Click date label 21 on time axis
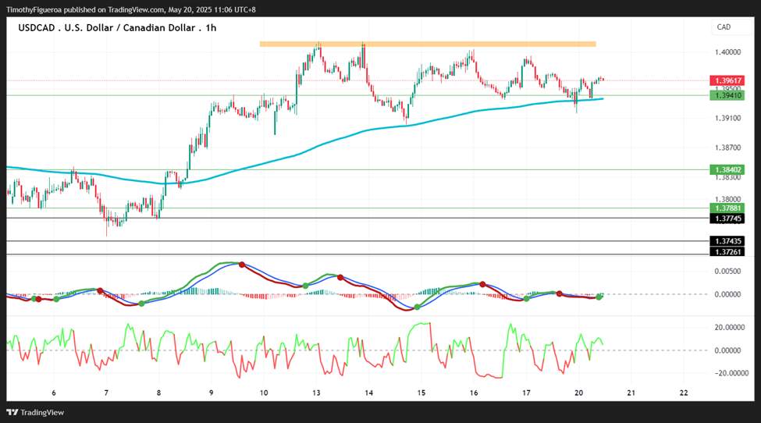 631,393
